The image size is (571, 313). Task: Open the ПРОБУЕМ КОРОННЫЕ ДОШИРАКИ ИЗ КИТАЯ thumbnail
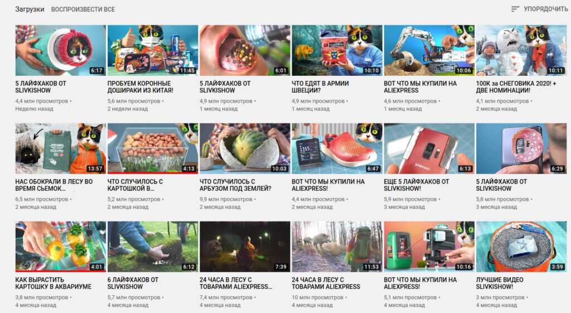click(153, 50)
